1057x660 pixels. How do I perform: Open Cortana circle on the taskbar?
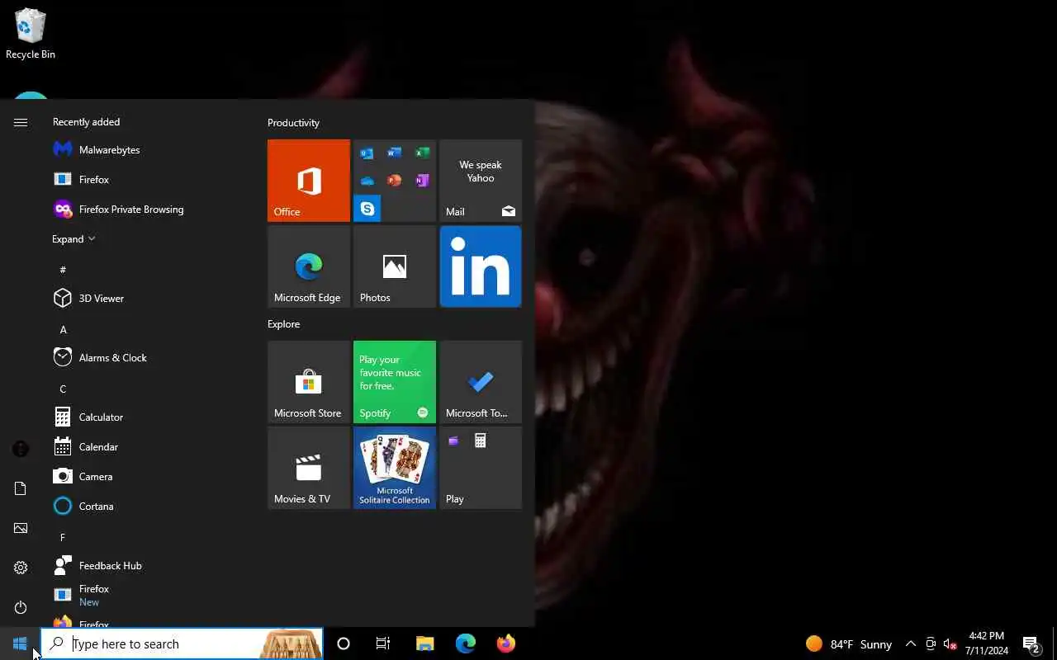(344, 643)
